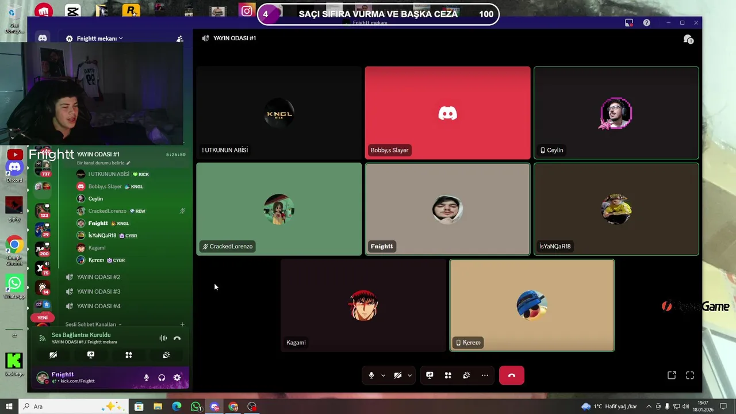This screenshot has height=414, width=736.
Task: Join YAYIN ODASI #2 voice channel
Action: (x=98, y=277)
